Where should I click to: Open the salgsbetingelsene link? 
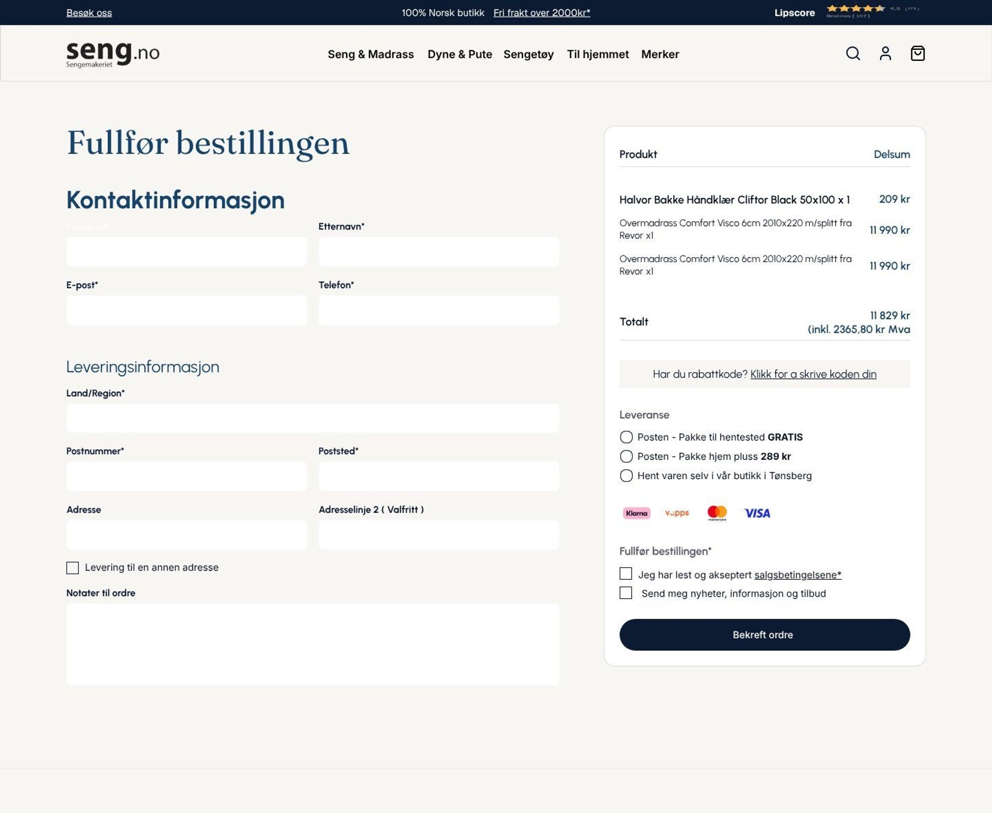pos(798,575)
